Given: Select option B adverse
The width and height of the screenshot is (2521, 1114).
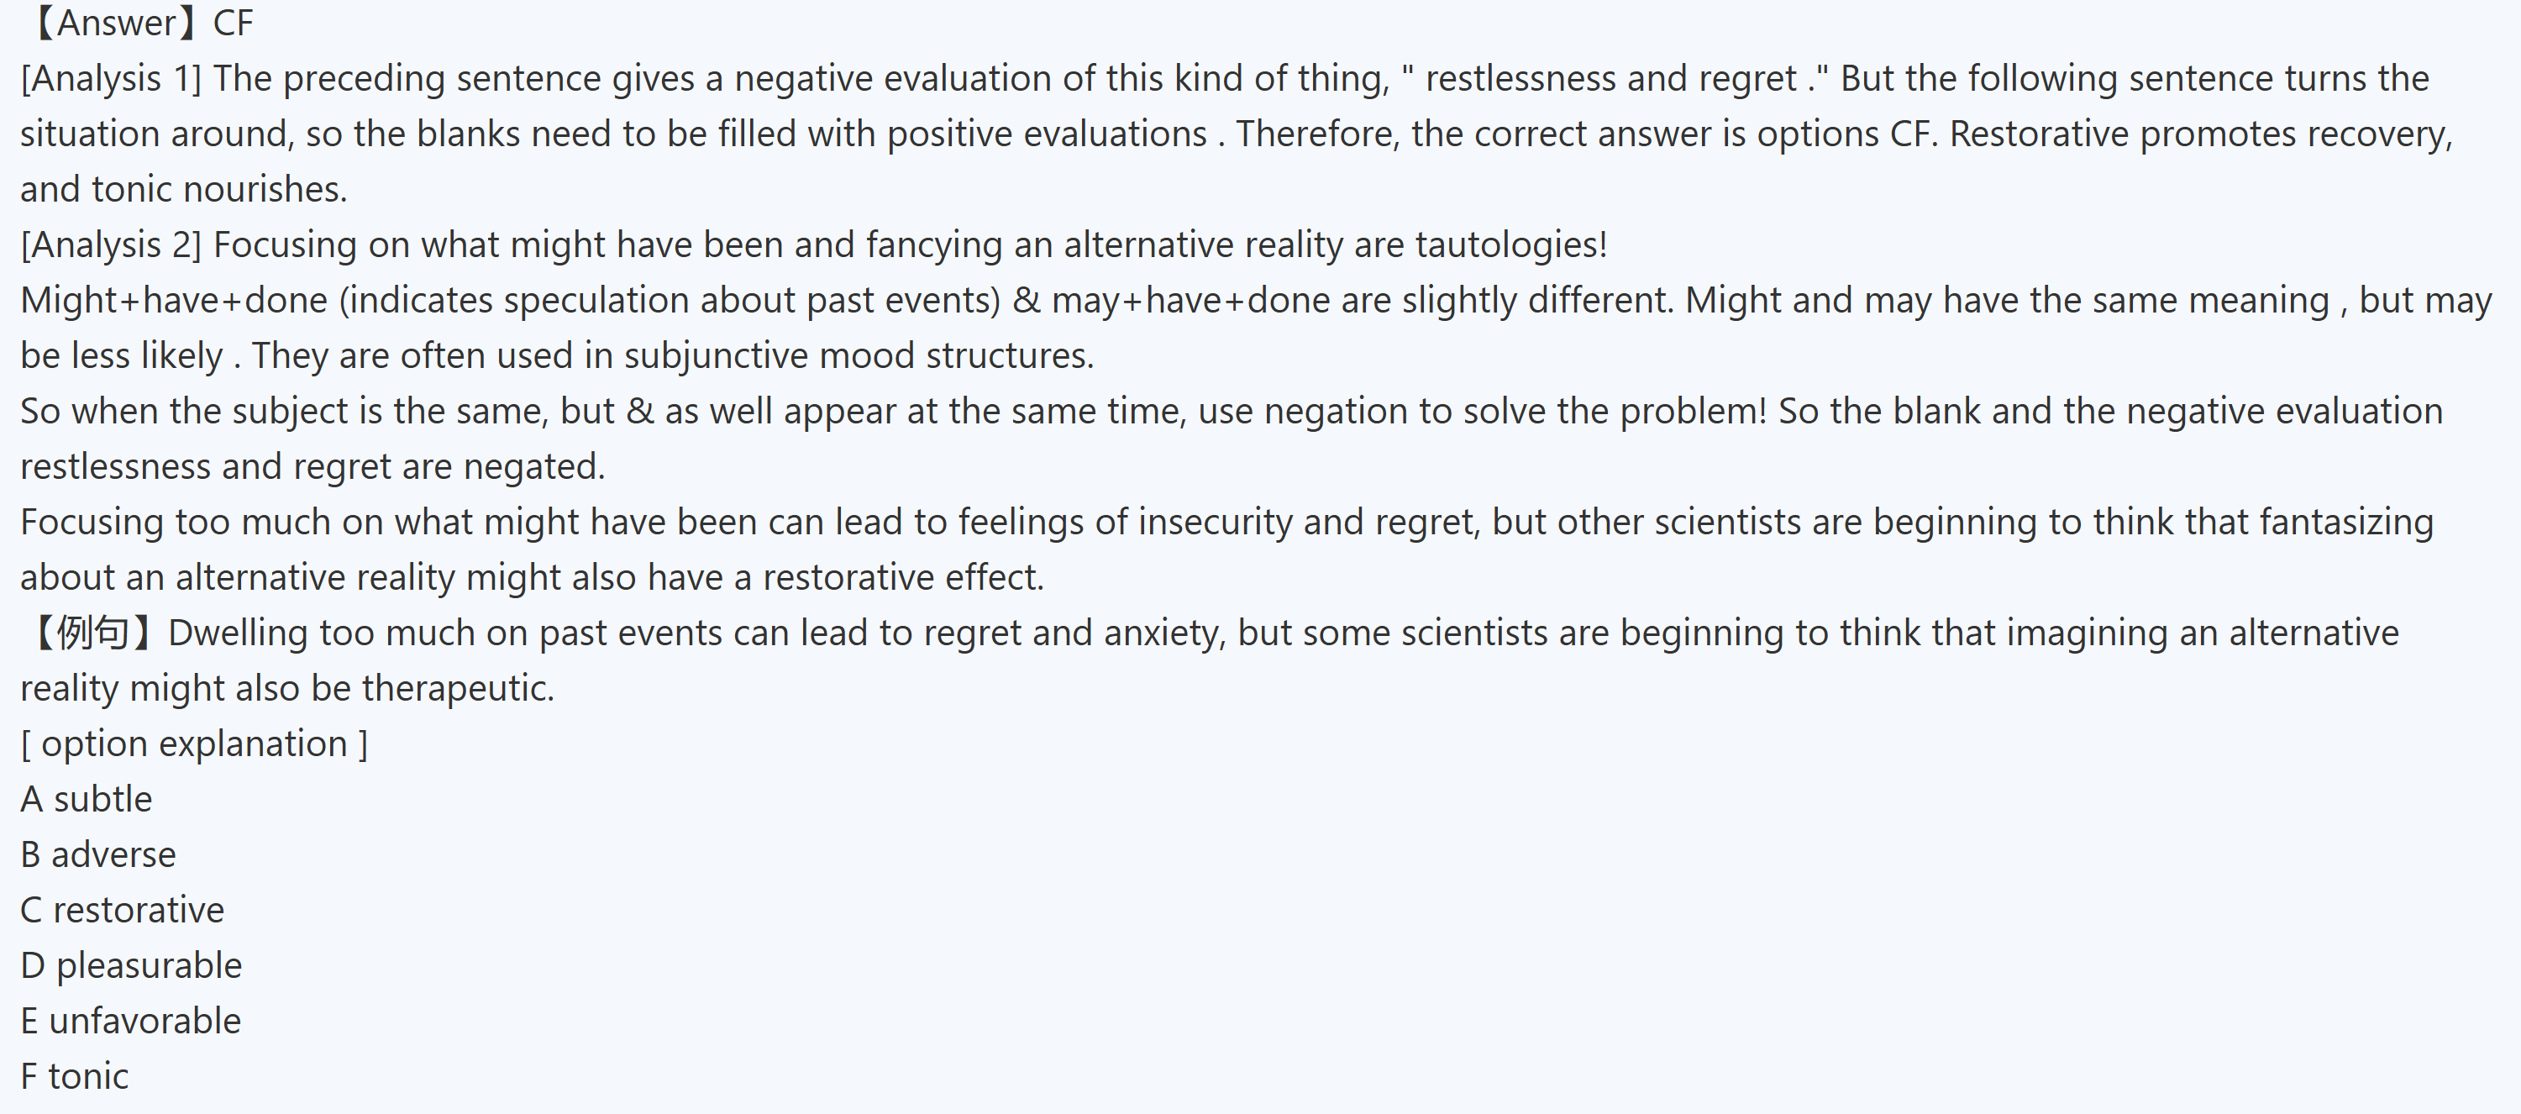Looking at the screenshot, I should [97, 854].
